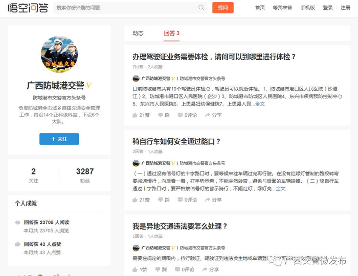Click the subtitle 防城港市交警官方头条号 under profile name

[x=59, y=97]
